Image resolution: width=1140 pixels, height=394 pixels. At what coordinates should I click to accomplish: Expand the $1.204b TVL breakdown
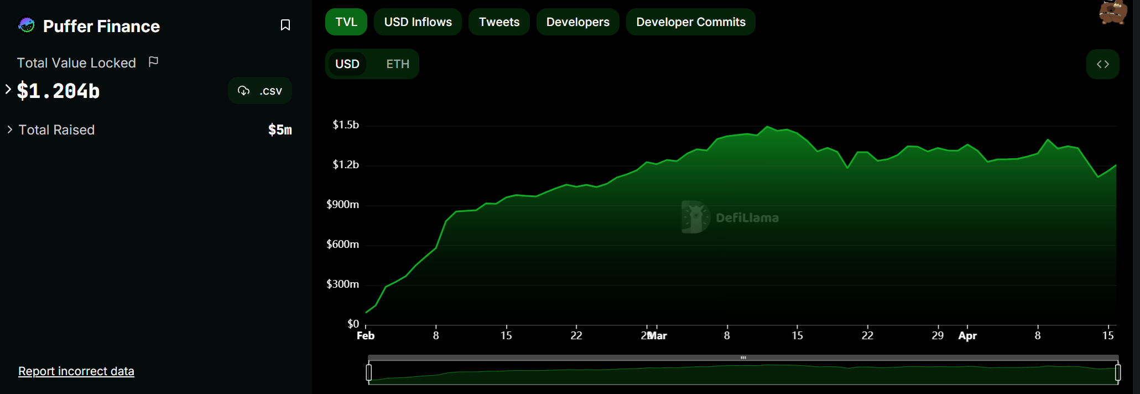pyautogui.click(x=8, y=89)
